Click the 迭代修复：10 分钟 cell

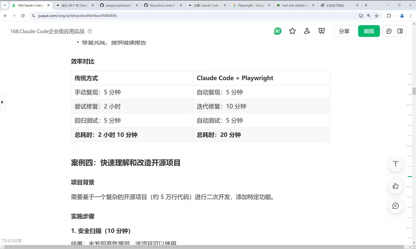tap(262, 107)
